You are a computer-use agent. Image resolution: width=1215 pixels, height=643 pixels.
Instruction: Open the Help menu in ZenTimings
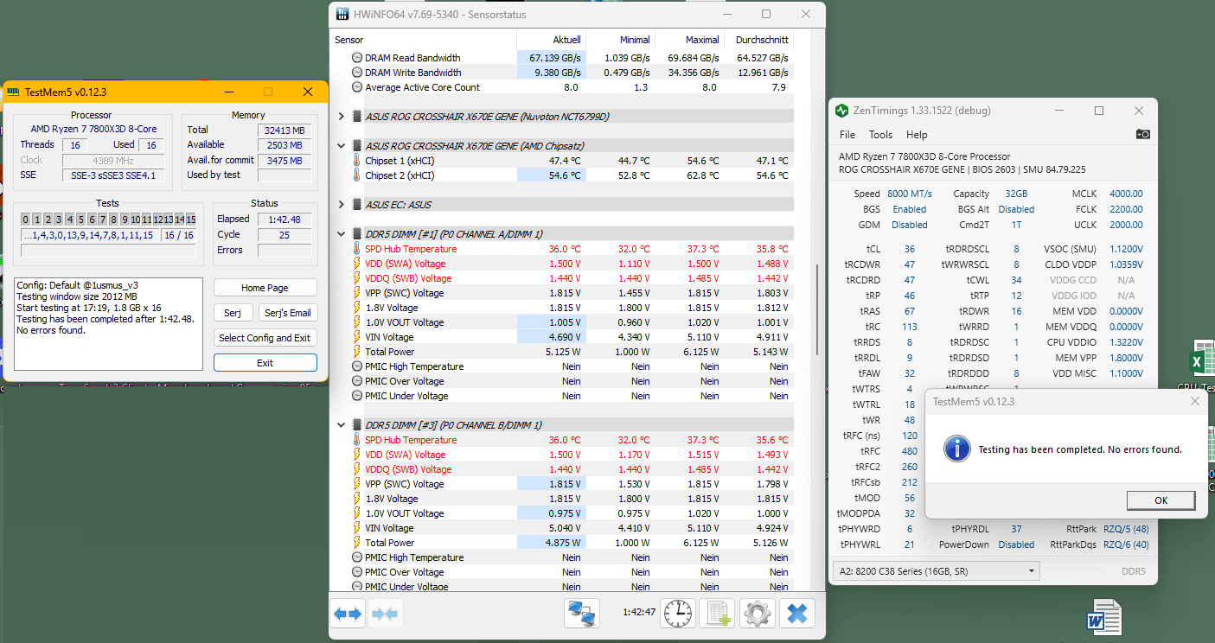(917, 135)
